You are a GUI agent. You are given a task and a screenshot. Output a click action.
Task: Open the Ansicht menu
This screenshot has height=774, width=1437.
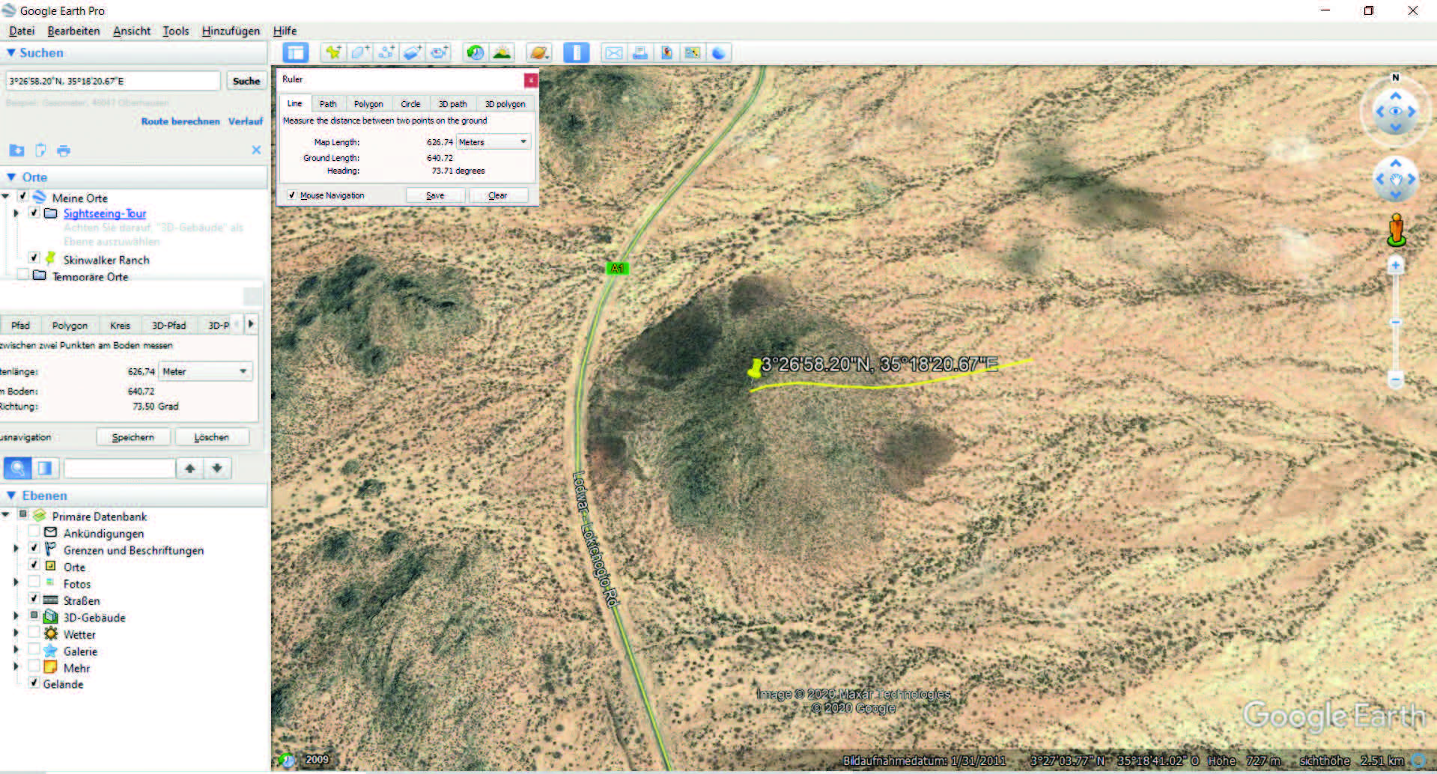point(132,31)
